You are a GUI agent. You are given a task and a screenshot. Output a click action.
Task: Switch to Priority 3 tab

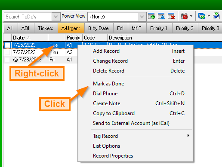coord(210,28)
